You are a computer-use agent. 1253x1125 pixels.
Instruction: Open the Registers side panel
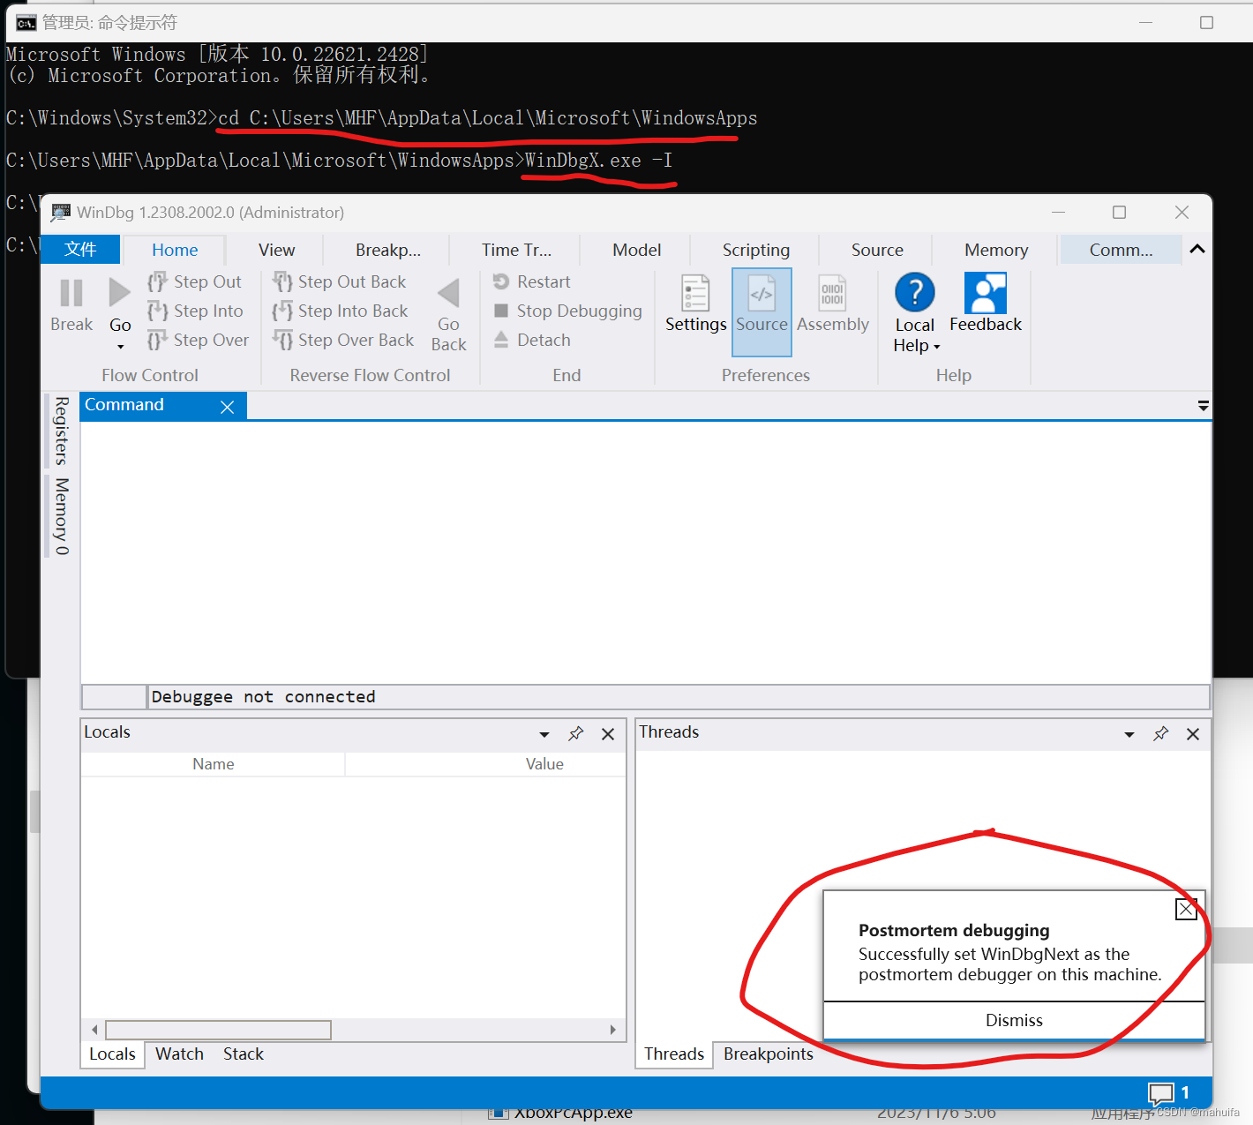point(61,431)
